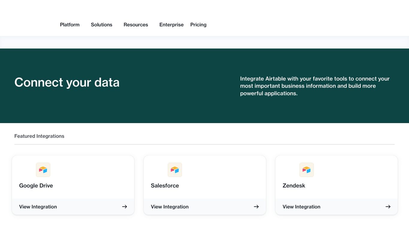Click the arrow on Google Drive card

click(x=125, y=207)
